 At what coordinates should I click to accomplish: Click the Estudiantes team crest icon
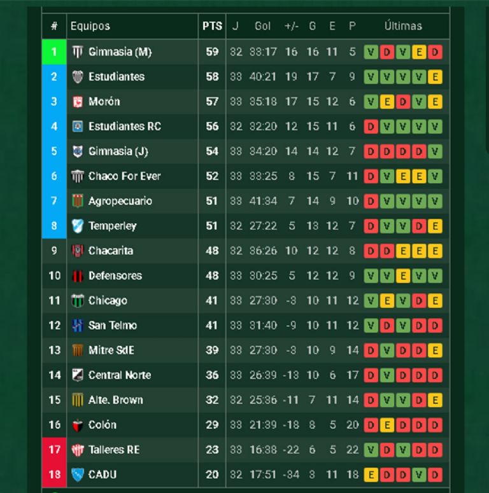[x=78, y=76]
